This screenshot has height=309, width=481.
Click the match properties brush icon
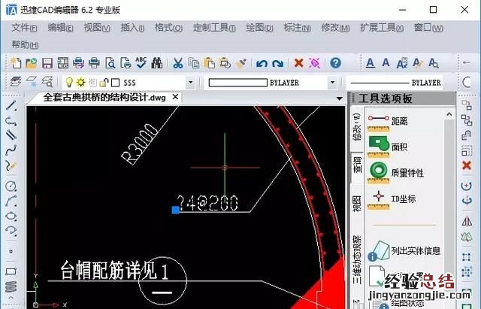click(240, 63)
